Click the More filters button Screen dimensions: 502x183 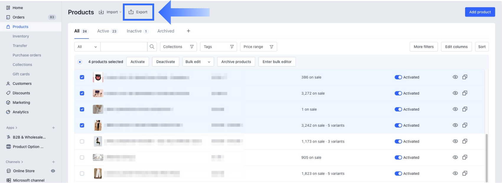[424, 47]
